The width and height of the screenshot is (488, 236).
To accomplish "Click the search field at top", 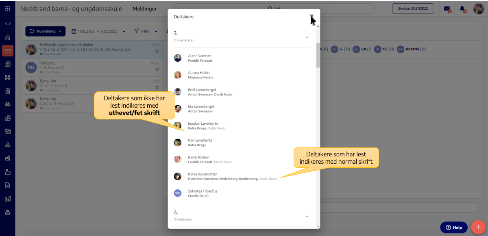I will click(x=275, y=8).
